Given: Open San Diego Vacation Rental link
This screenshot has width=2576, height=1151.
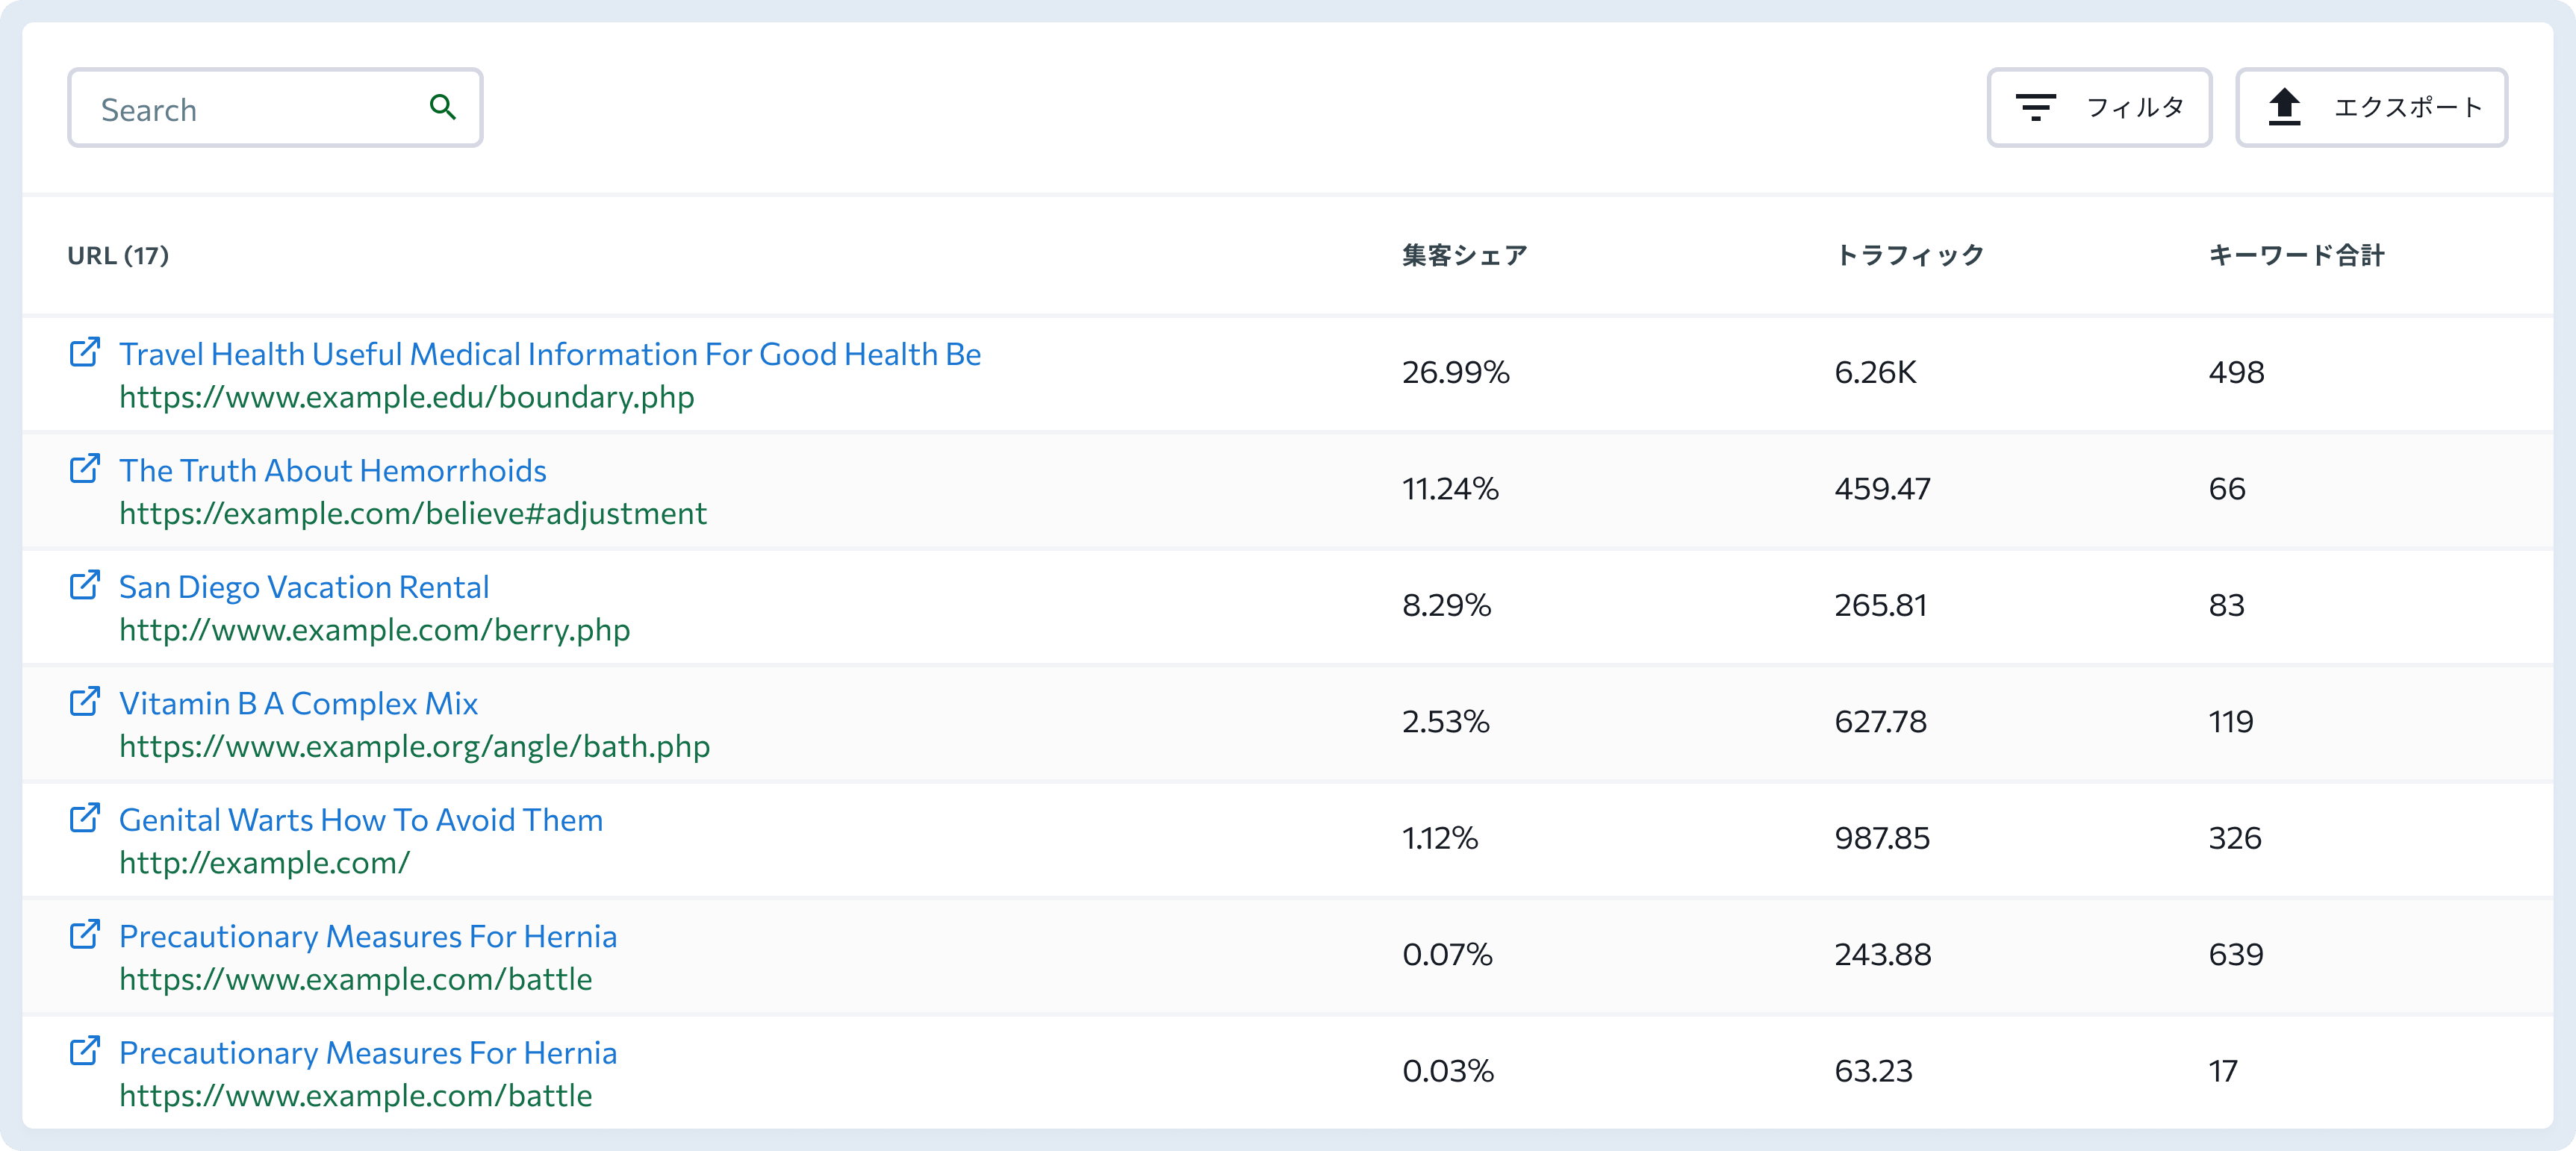Looking at the screenshot, I should point(304,587).
